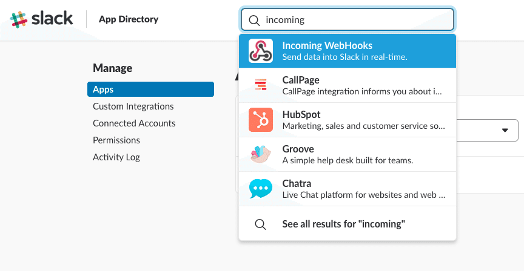Click the HubSpot app icon
The width and height of the screenshot is (524, 271).
coord(261,120)
